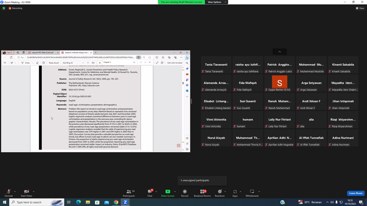367x206 pixels.
Task: Click the browser refresh icon
Action: click(11, 57)
